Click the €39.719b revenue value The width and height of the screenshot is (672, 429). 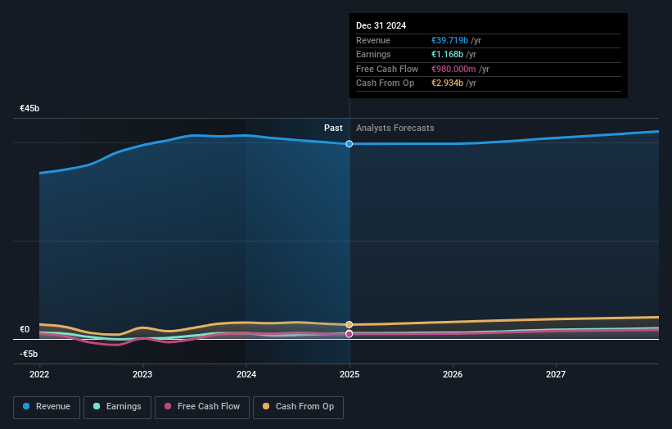click(x=449, y=40)
